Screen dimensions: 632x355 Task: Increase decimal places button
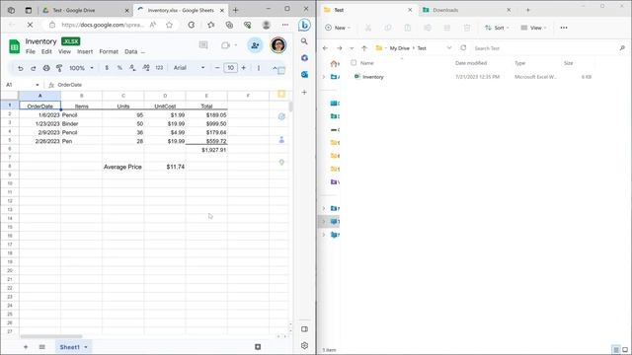click(x=146, y=68)
